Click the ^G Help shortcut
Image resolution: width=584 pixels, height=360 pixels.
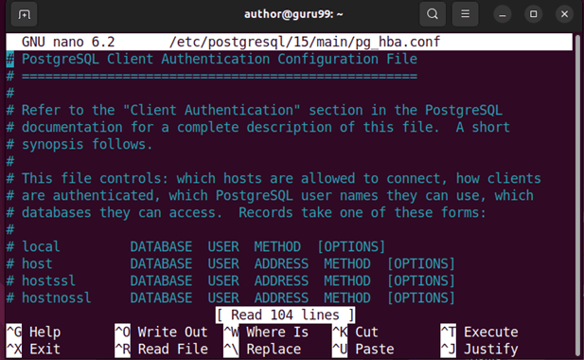pyautogui.click(x=33, y=332)
